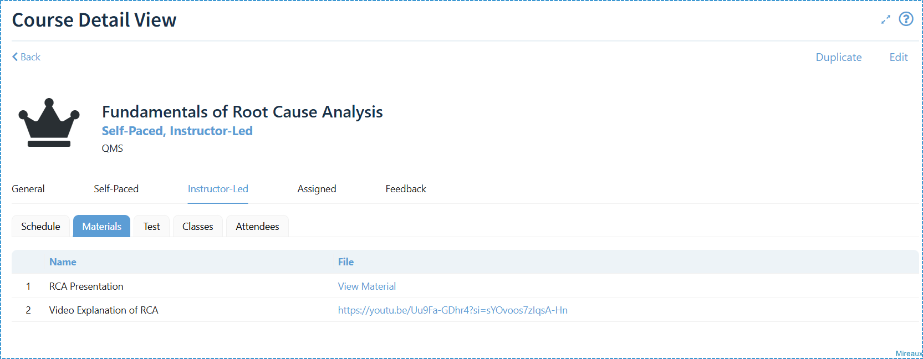Open the youtu.be video link
Viewport: 923px width, 359px height.
coord(453,310)
